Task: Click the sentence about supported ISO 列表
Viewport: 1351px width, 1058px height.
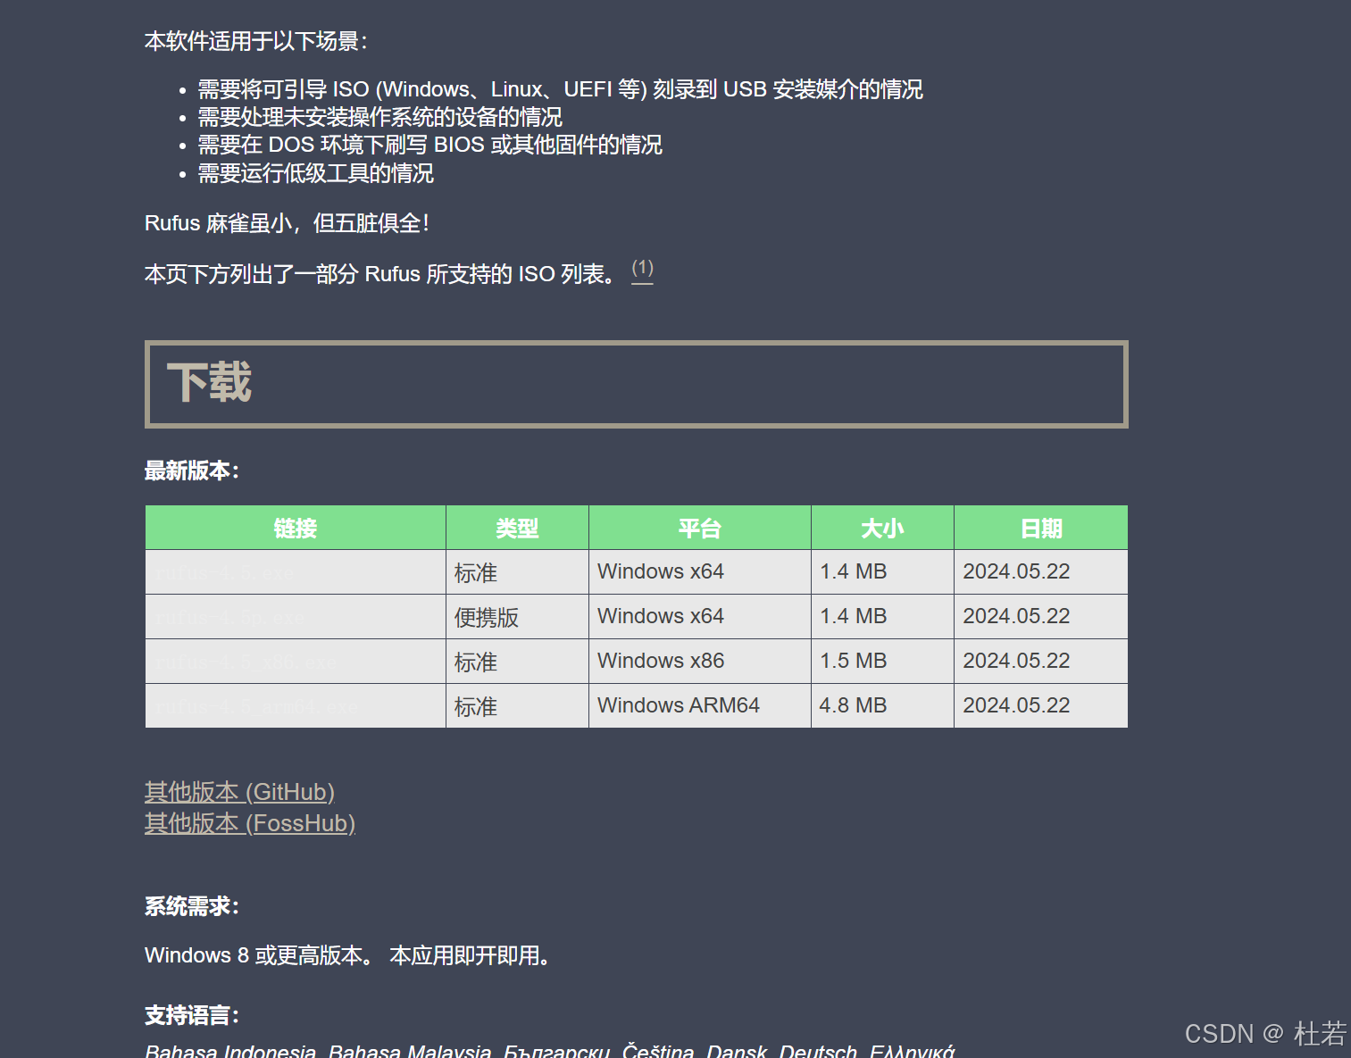Action: pos(381,274)
